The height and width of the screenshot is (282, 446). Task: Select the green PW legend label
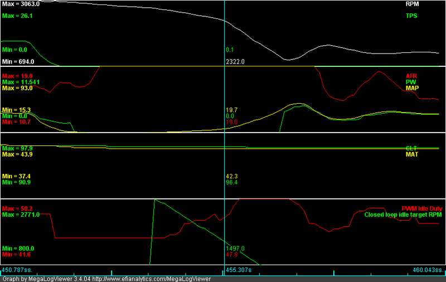pyautogui.click(x=412, y=82)
